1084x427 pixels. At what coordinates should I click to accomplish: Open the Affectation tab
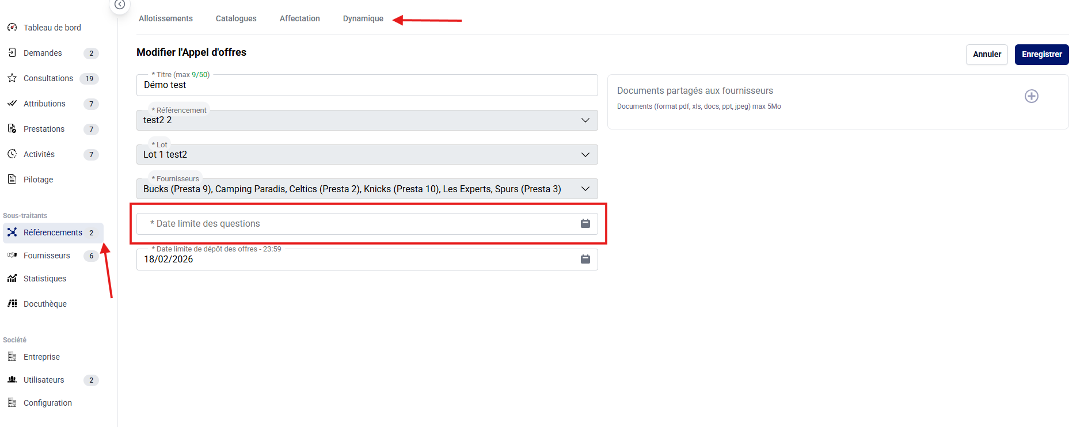pos(299,18)
